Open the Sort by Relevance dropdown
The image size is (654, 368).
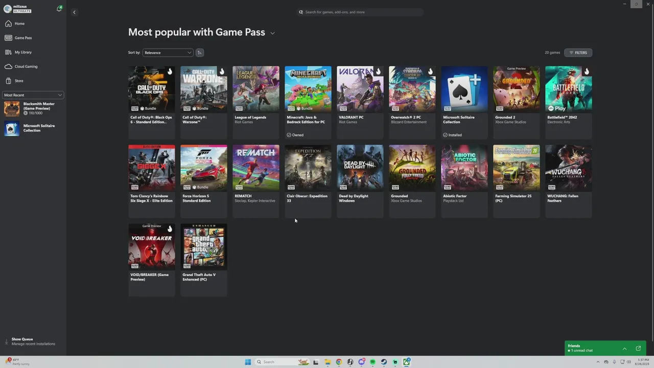pyautogui.click(x=168, y=53)
